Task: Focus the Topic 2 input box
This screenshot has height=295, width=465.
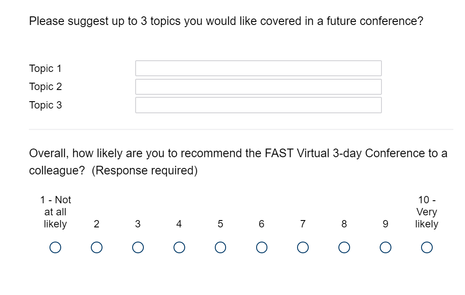Action: coord(258,87)
